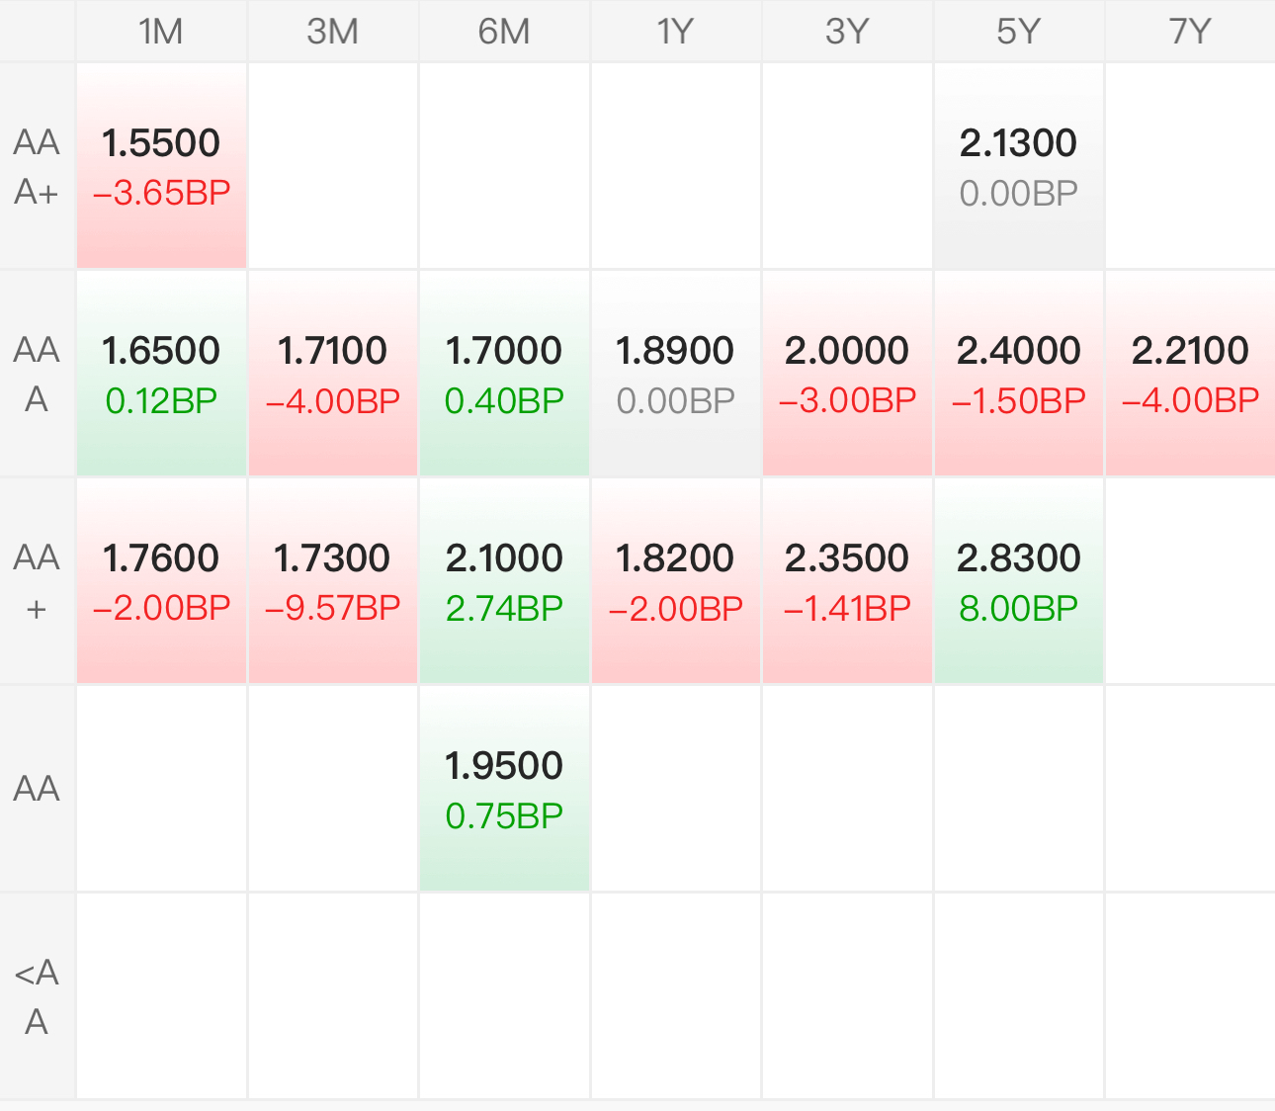Image resolution: width=1275 pixels, height=1111 pixels.
Task: Select the AA+ rating row label
Action: point(37,582)
